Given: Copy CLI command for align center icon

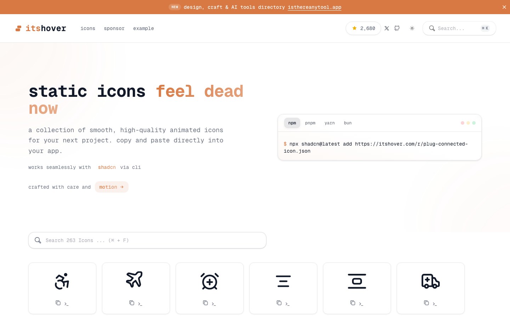Looking at the screenshot, I should [x=288, y=304].
